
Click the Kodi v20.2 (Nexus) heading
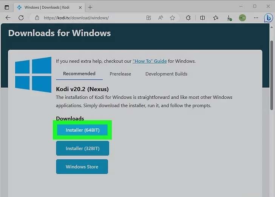click(x=82, y=89)
